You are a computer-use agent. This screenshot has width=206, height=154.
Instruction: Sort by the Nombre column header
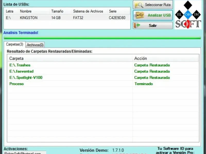pos(34,11)
